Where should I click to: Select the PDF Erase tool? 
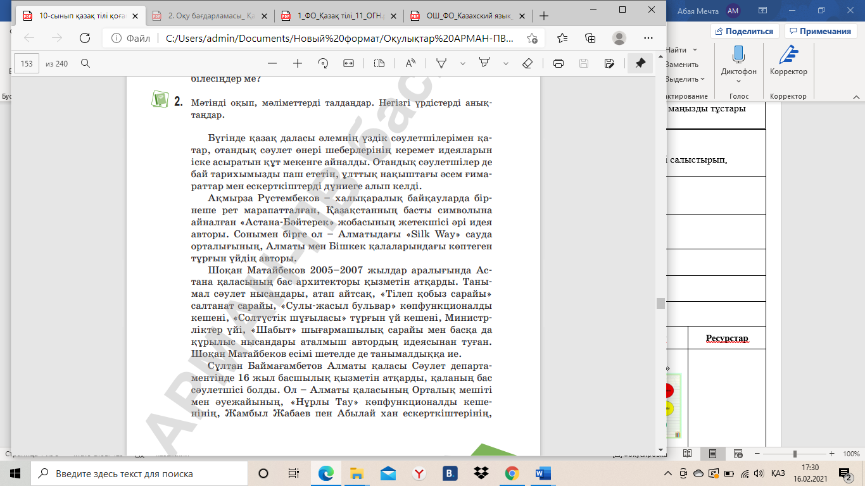click(x=527, y=63)
